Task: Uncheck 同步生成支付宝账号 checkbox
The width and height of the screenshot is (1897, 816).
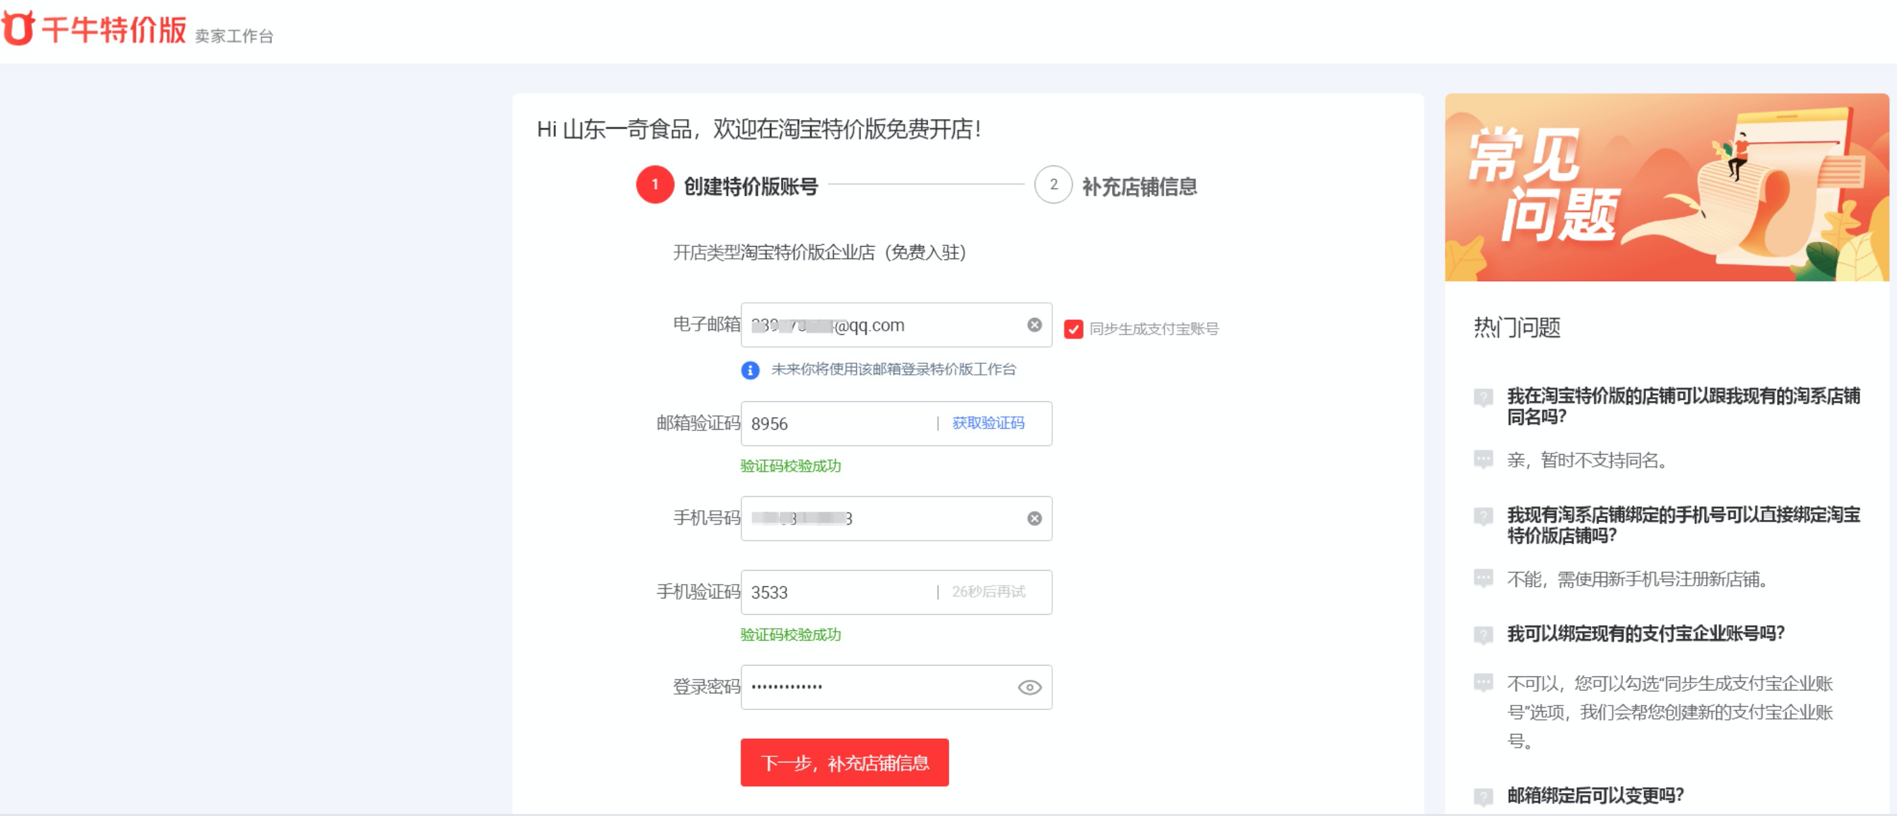Action: [x=1073, y=329]
